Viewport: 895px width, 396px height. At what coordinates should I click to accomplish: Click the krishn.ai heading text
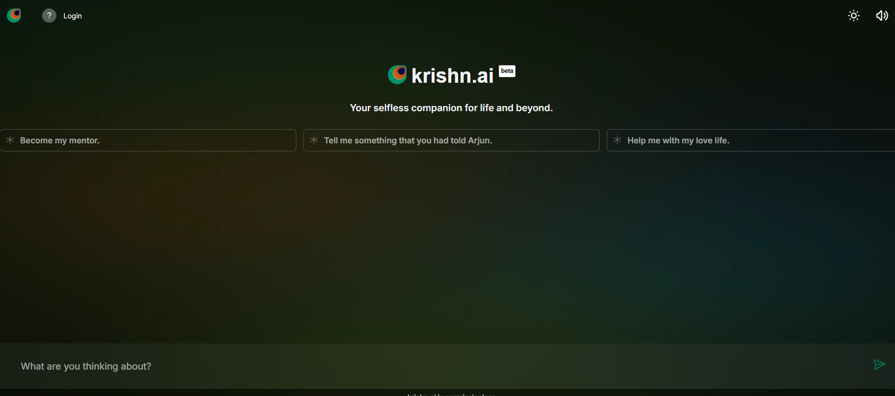(x=453, y=76)
